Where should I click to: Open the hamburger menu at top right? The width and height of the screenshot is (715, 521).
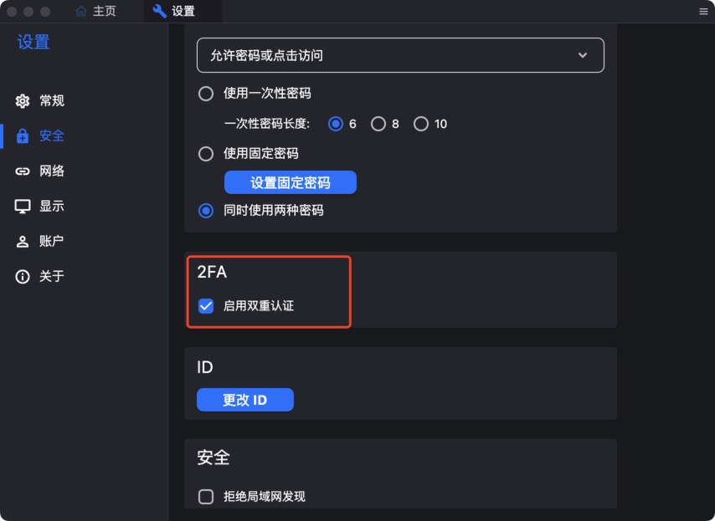coord(703,12)
